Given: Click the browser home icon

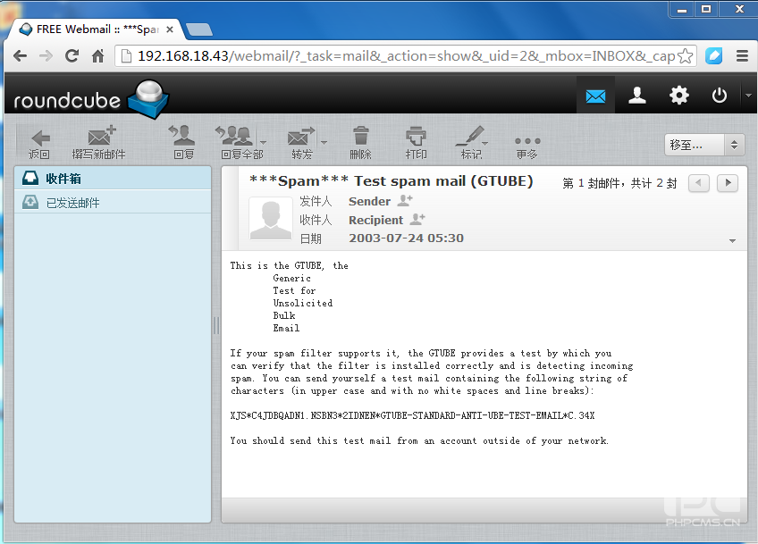Looking at the screenshot, I should (x=97, y=56).
